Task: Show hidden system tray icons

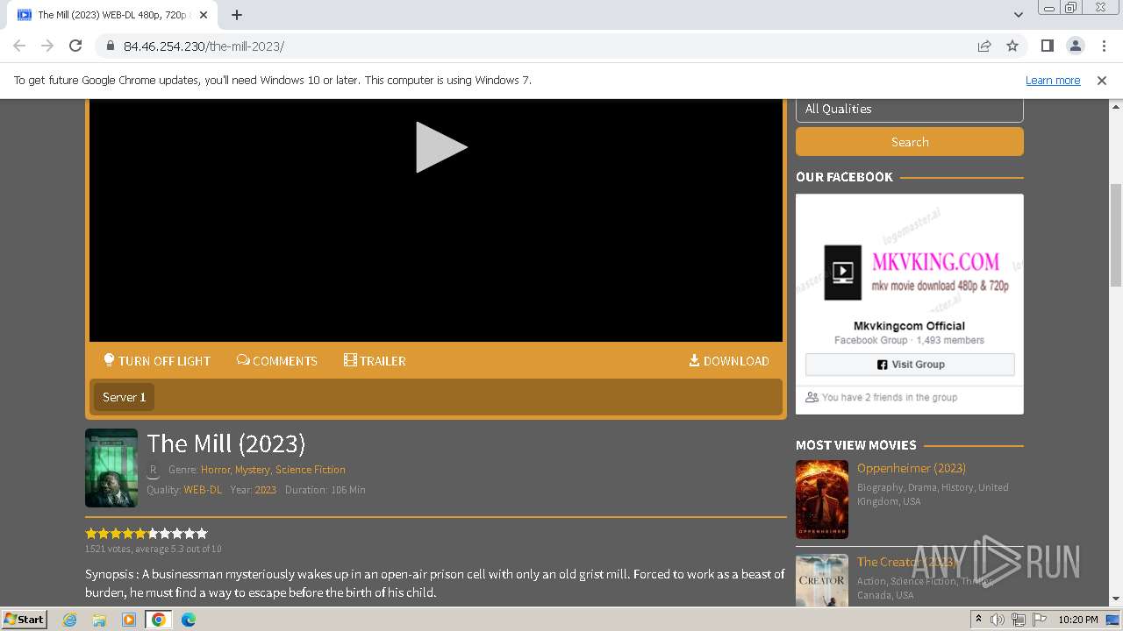Action: pyautogui.click(x=979, y=620)
